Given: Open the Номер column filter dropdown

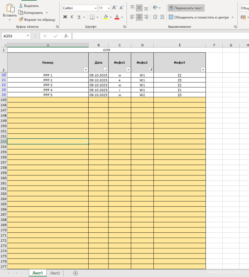Looking at the screenshot, I should pos(86,70).
